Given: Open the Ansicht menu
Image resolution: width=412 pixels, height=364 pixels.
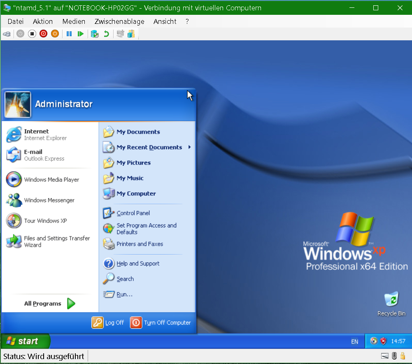Looking at the screenshot, I should [x=165, y=21].
